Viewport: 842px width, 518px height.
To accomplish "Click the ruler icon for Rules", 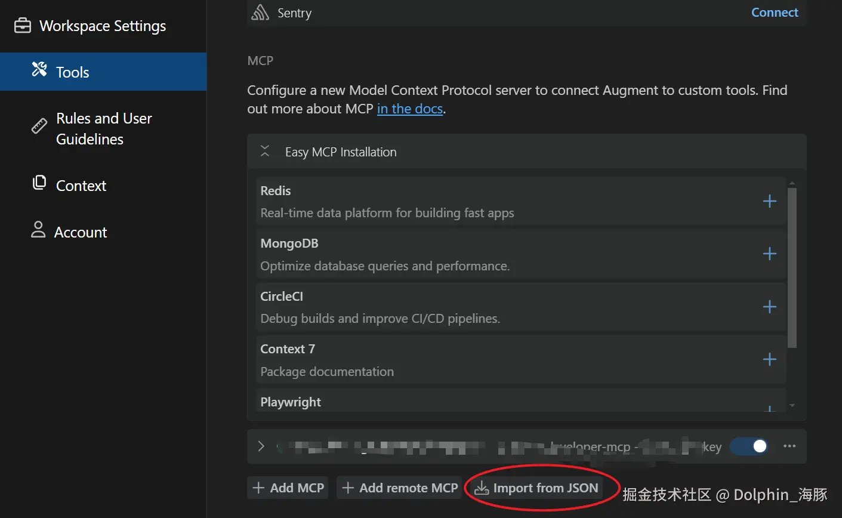I will 39,126.
